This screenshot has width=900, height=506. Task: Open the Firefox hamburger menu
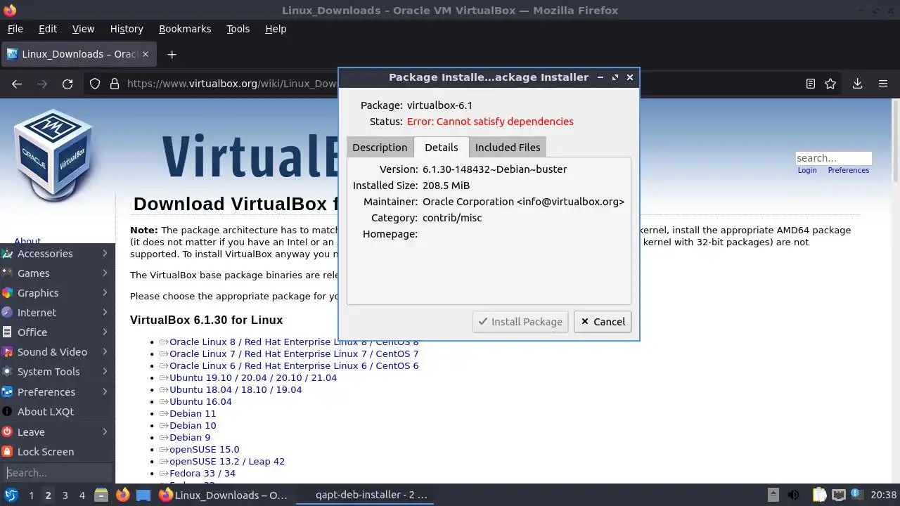point(883,84)
